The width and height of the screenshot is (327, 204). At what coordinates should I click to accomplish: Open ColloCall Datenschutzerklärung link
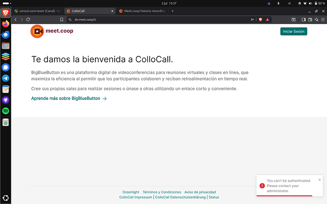tap(181, 197)
